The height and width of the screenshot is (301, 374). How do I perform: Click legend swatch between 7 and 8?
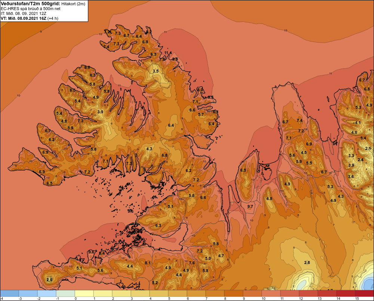pos(215,294)
